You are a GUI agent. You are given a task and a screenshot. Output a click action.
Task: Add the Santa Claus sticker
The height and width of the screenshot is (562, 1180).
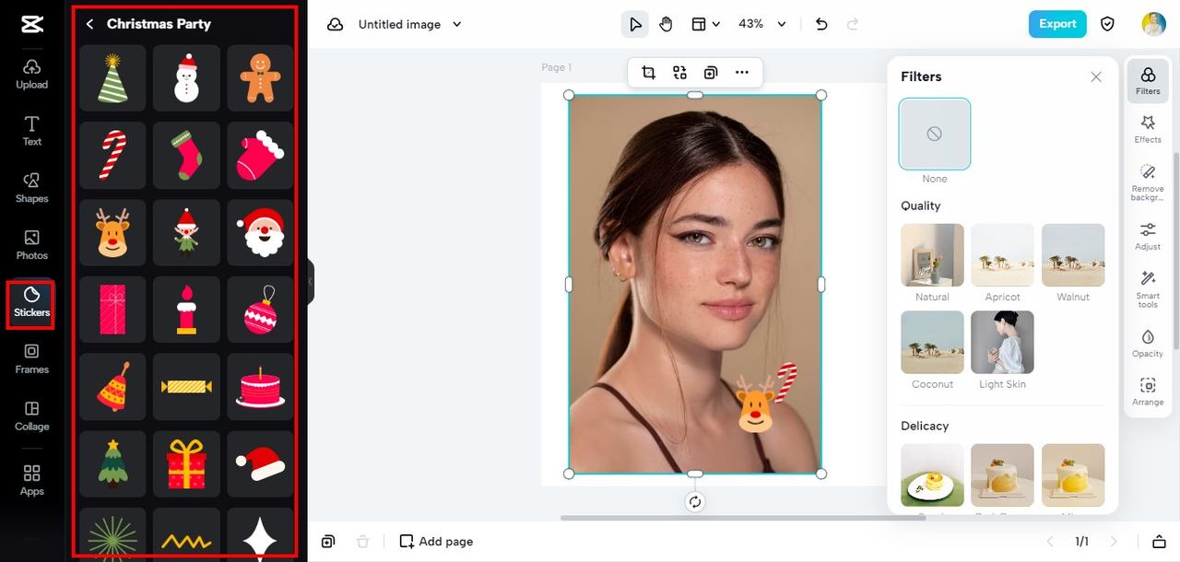click(260, 232)
